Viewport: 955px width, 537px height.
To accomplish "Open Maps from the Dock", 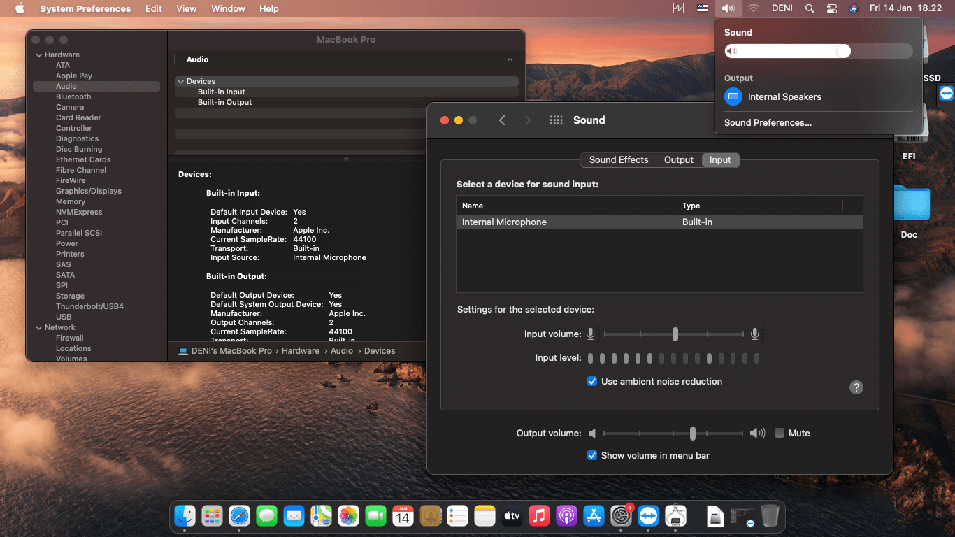I will click(321, 516).
